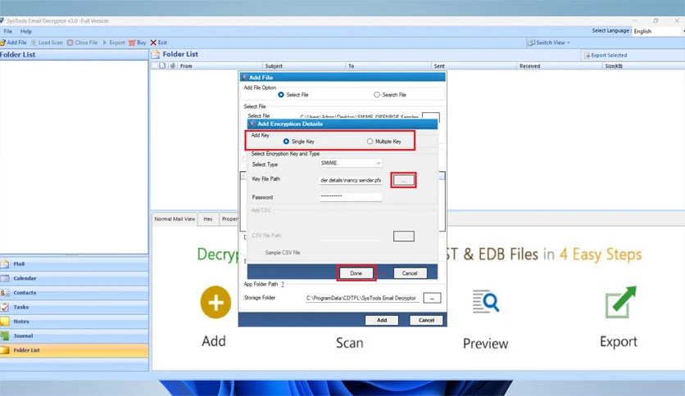Click the CSV File Path browse button
Image resolution: width=685 pixels, height=396 pixels.
404,236
